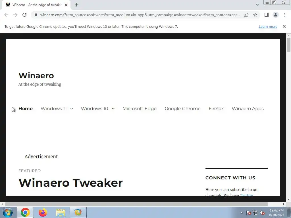Show hidden system tray icons
291x218 pixels.
click(242, 213)
